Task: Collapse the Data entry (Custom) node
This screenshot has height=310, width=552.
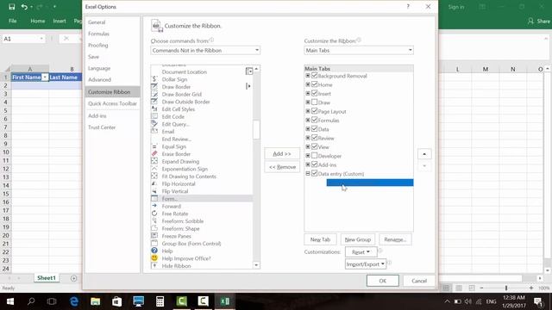Action: click(x=308, y=173)
